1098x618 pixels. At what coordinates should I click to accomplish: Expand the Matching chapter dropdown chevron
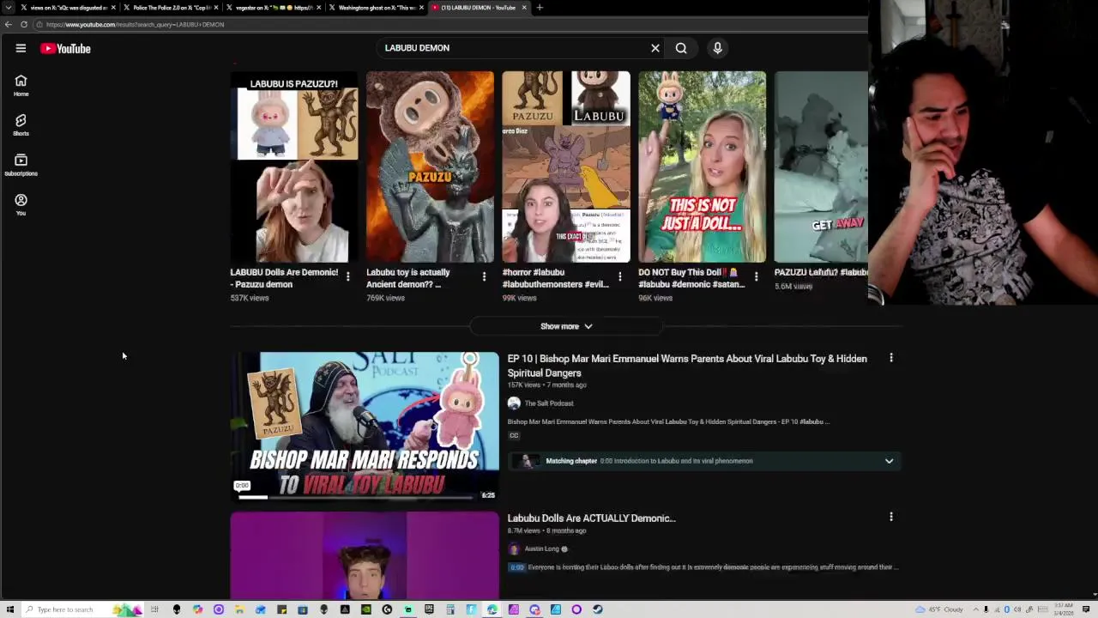click(889, 461)
